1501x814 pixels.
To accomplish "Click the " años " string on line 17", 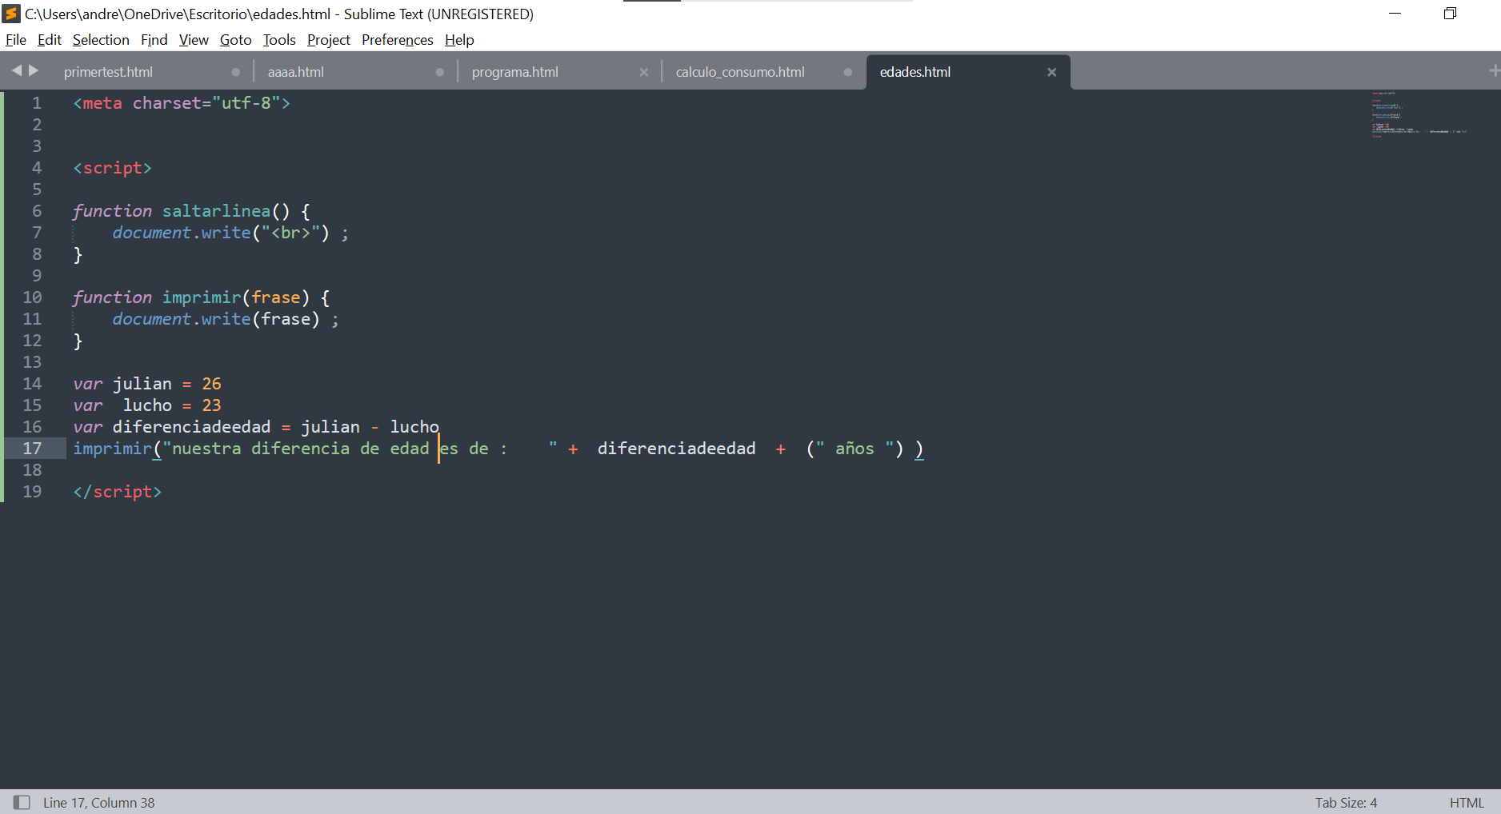I will click(855, 449).
